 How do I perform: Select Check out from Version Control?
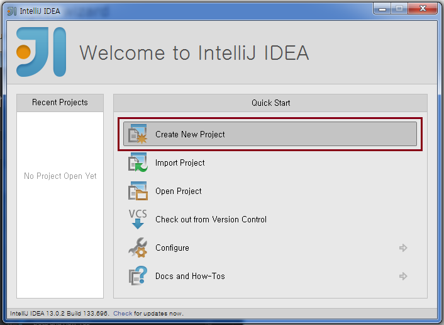[211, 220]
